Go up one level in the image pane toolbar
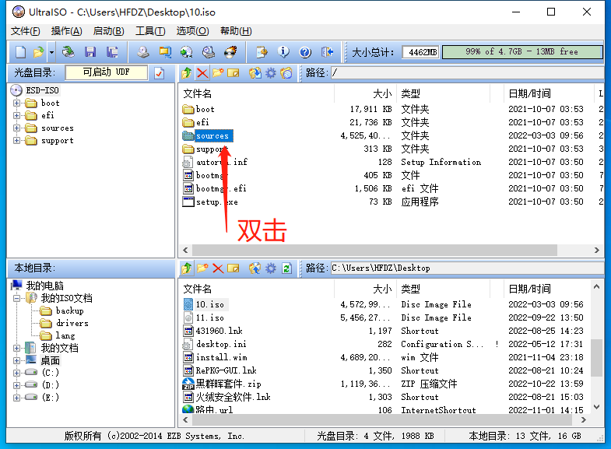This screenshot has width=611, height=449. tap(187, 73)
